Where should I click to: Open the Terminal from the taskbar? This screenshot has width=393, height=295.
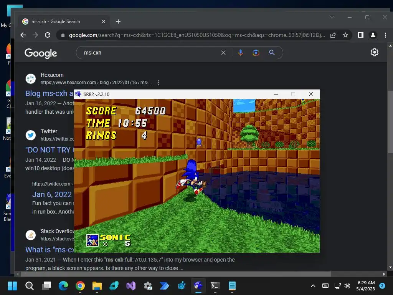[x=215, y=286]
